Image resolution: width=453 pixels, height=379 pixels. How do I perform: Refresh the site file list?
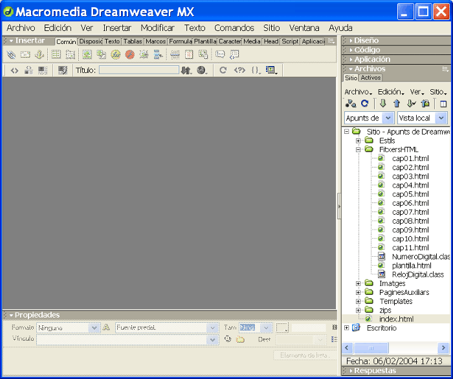tap(365, 103)
